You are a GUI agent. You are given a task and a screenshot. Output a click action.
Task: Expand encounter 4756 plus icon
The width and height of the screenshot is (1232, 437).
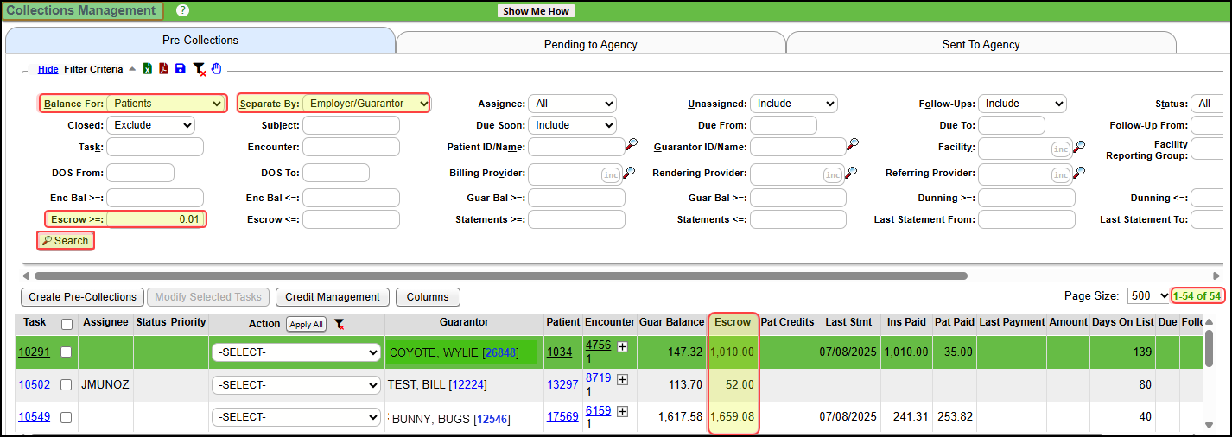click(622, 346)
